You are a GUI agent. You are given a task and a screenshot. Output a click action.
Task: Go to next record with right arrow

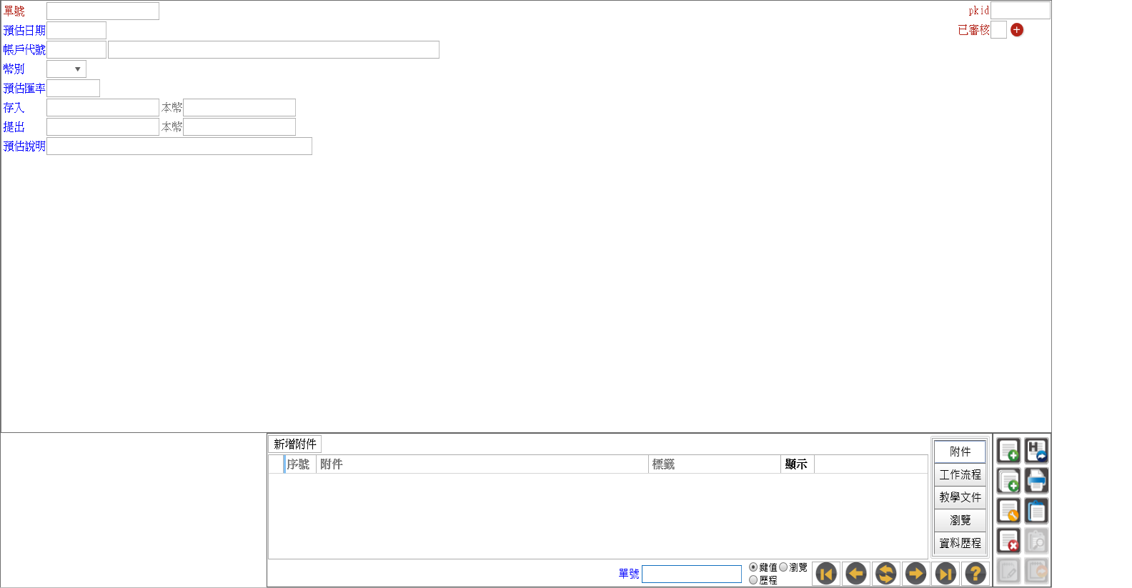915,573
